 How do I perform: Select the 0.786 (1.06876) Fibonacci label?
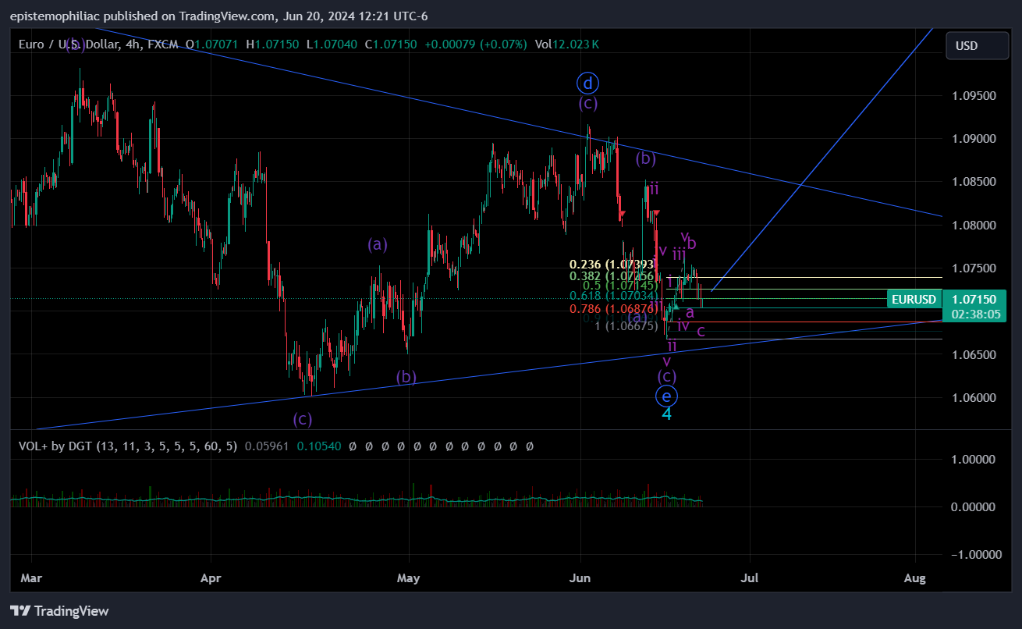click(614, 309)
